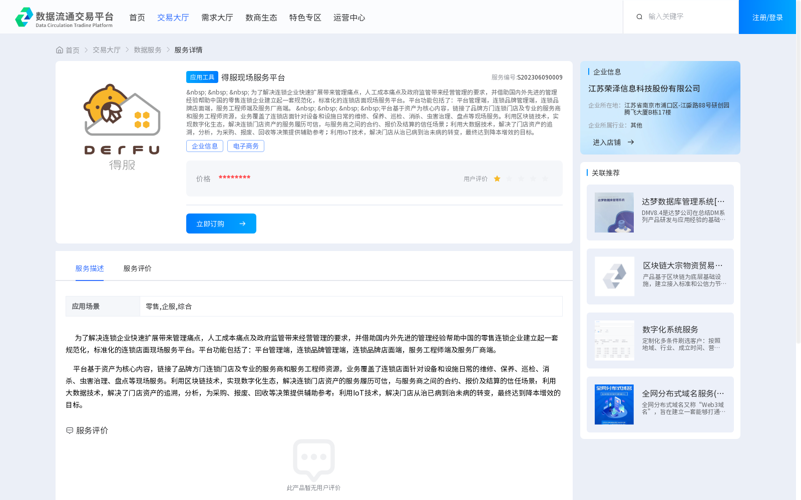Click the 服务评价 section comment icon

tap(70, 430)
